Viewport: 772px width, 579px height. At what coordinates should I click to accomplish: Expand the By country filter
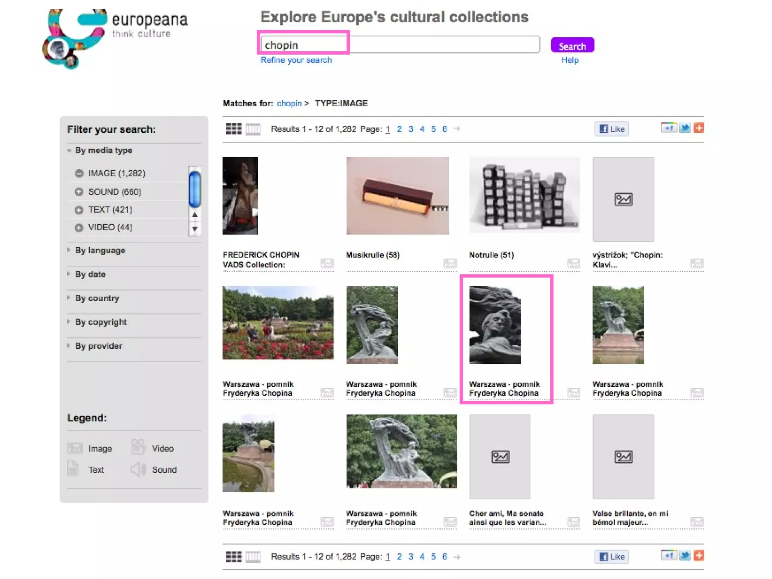[x=97, y=298]
